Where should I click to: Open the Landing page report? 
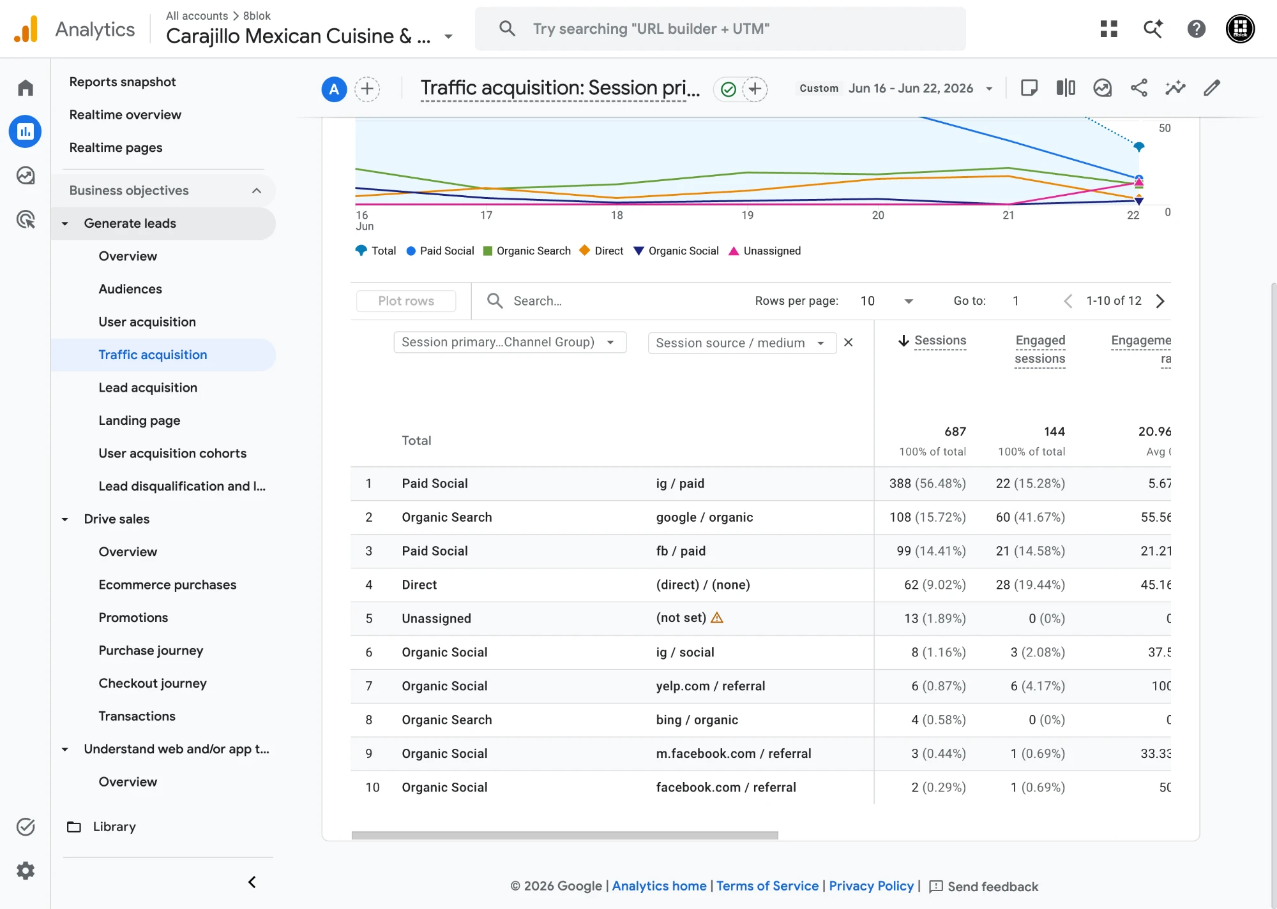pyautogui.click(x=139, y=420)
